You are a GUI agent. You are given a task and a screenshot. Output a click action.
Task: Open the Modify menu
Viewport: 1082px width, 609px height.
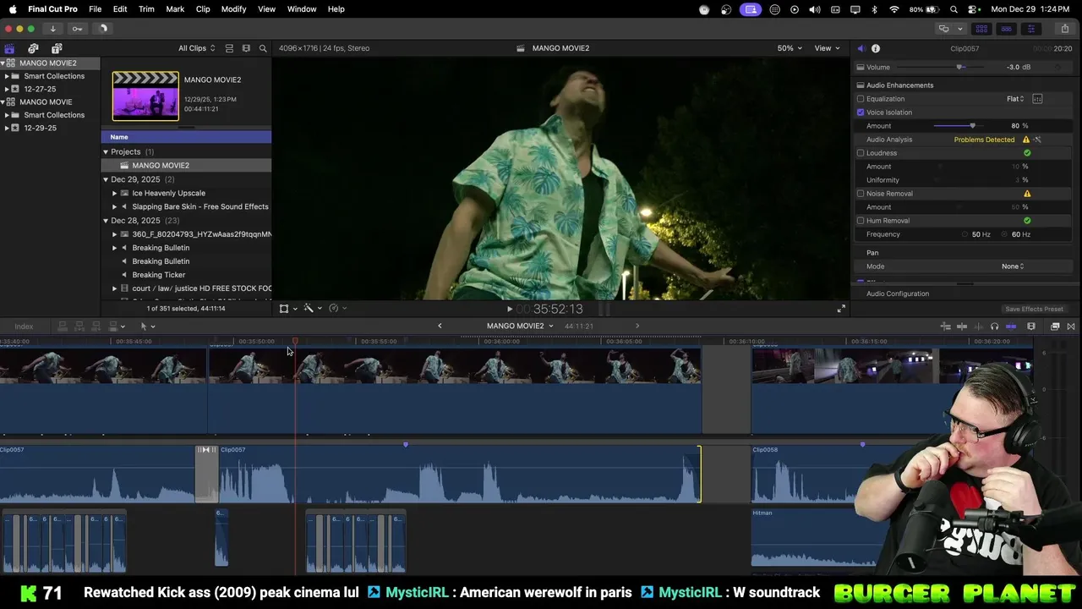tap(233, 9)
